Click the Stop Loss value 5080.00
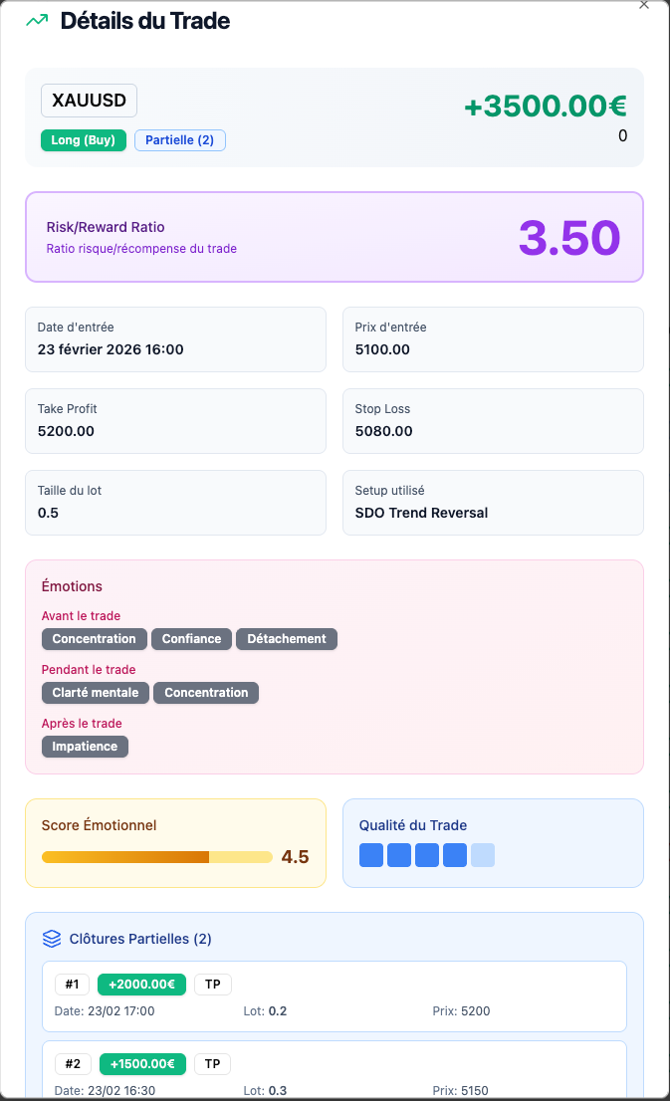This screenshot has width=670, height=1101. pos(383,431)
